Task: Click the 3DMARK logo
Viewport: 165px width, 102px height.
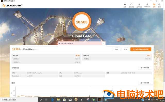Action: [12, 5]
